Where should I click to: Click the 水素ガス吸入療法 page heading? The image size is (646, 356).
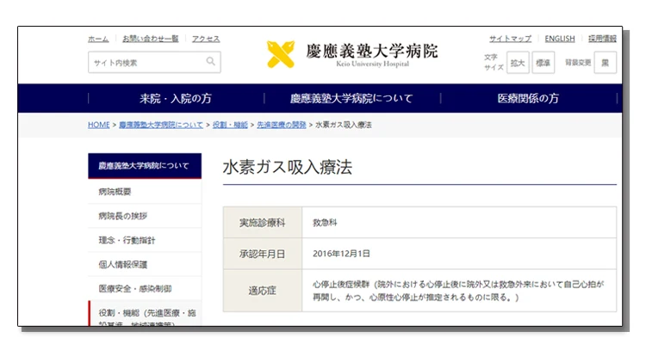point(288,168)
